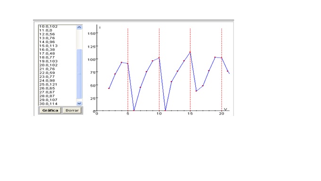Select the data row 13.0,76
This screenshot has width=321, height=181.
pos(47,38)
